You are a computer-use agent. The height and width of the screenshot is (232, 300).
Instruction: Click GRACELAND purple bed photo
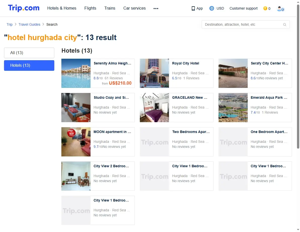point(154,108)
